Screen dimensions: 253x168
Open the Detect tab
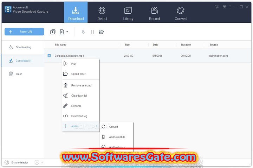102,14
